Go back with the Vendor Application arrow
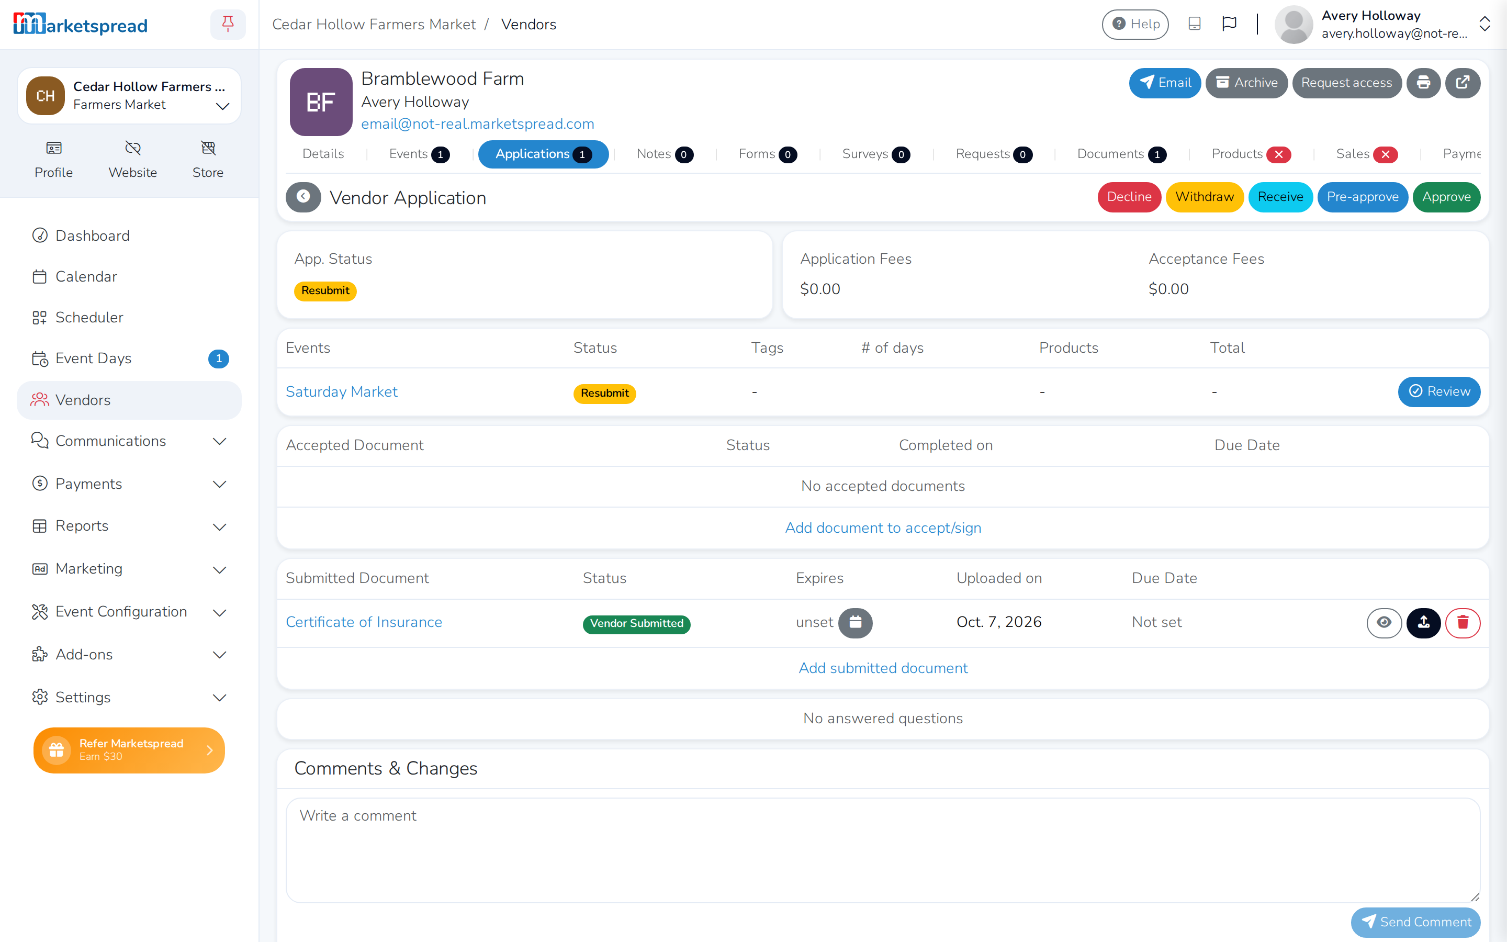 [303, 197]
